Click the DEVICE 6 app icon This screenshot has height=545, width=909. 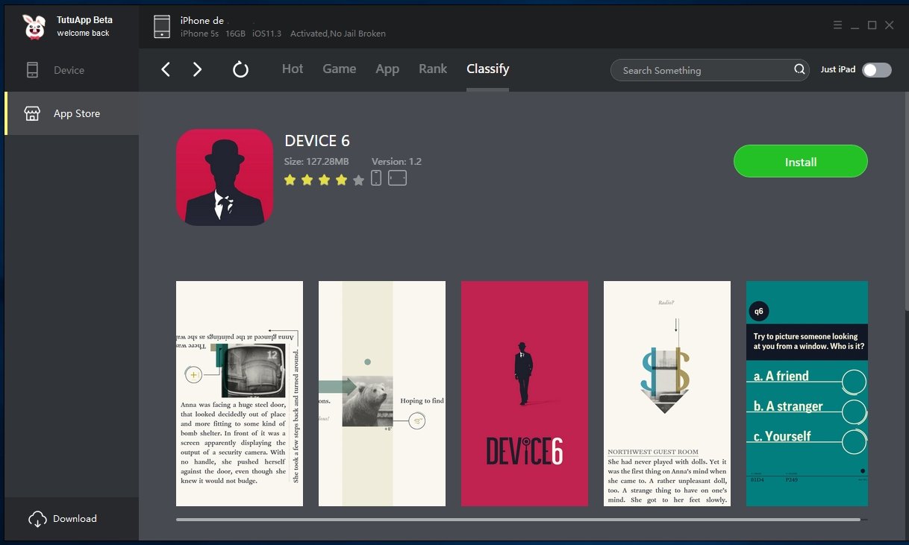pyautogui.click(x=225, y=177)
